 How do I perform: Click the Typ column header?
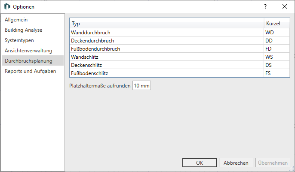(x=167, y=24)
